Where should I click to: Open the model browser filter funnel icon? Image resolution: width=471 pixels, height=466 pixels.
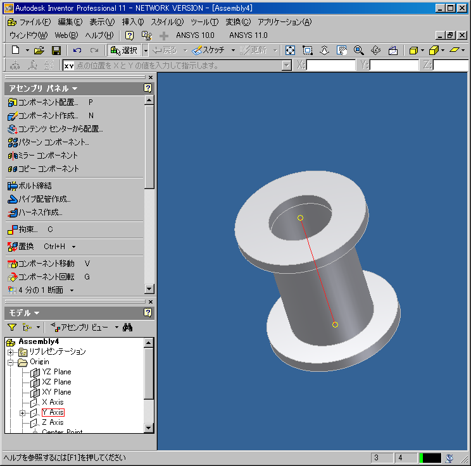click(12, 327)
